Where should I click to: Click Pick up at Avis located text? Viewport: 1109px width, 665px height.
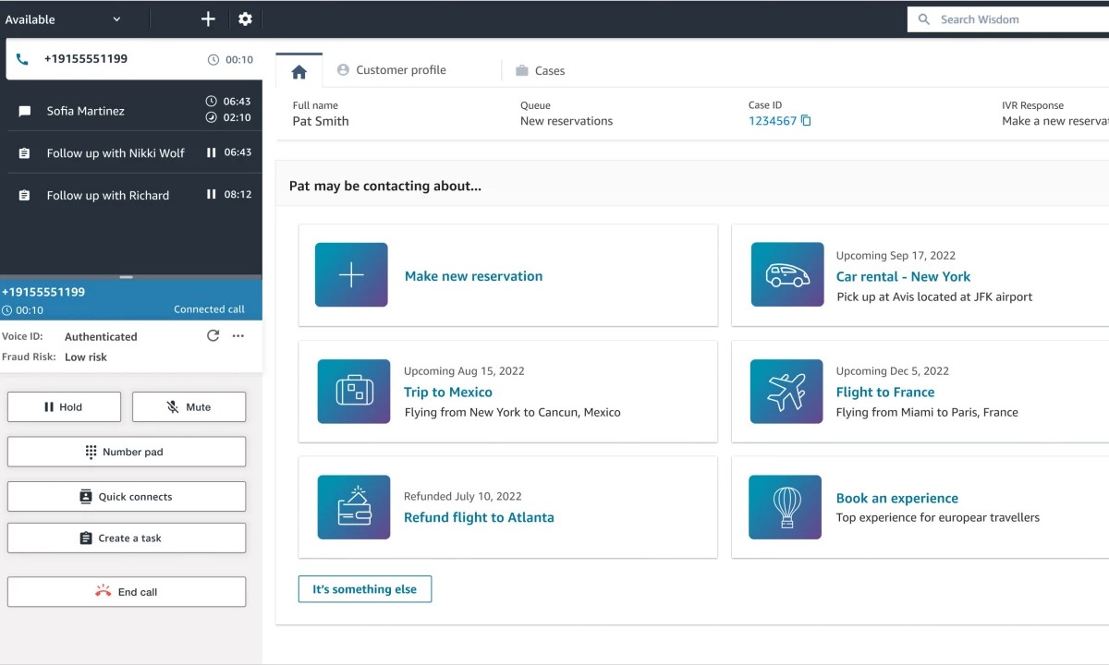click(934, 296)
